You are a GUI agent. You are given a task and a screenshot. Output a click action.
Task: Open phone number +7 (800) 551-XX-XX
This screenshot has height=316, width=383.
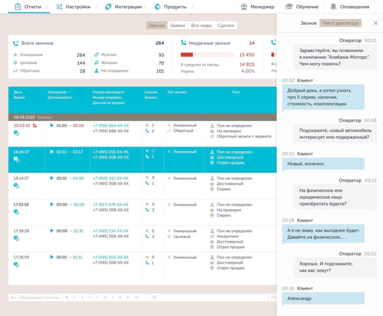click(110, 178)
